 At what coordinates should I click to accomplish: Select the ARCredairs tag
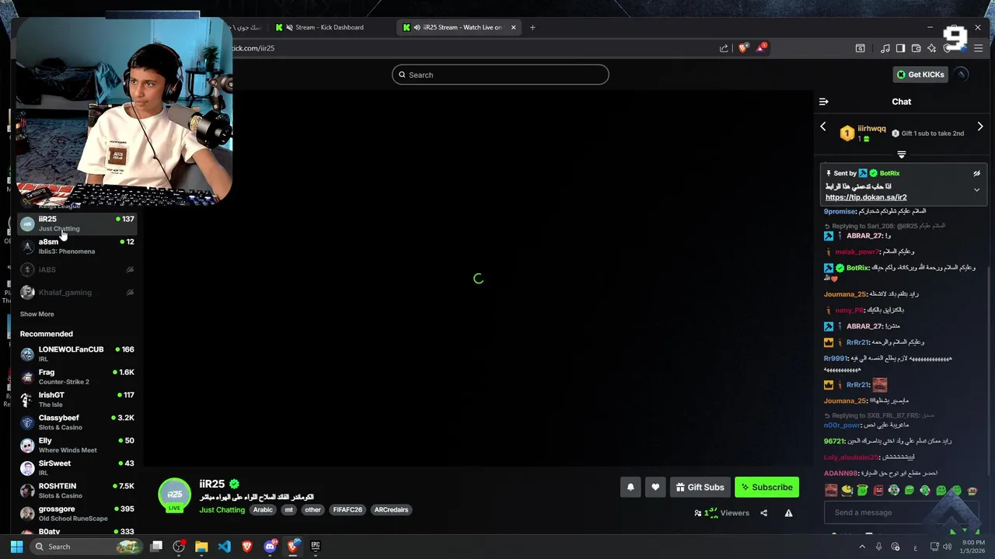click(391, 510)
